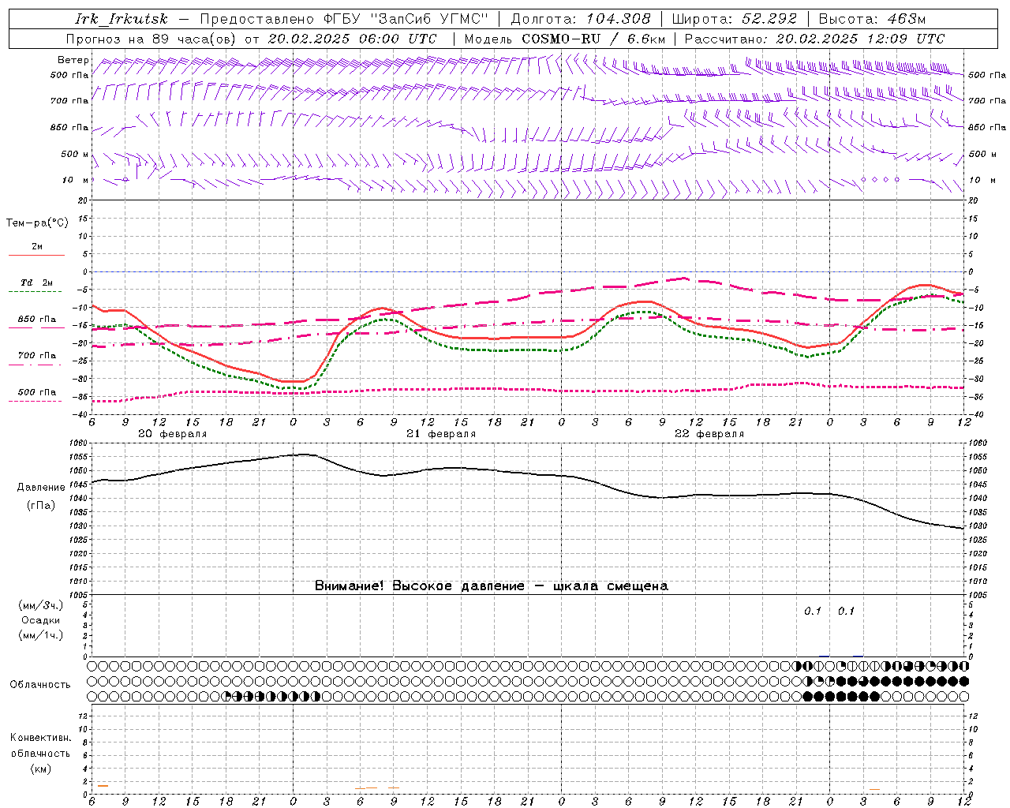Select the elevation text Высота: 463м
Image resolution: width=1010 pixels, height=808 pixels.
click(x=872, y=19)
